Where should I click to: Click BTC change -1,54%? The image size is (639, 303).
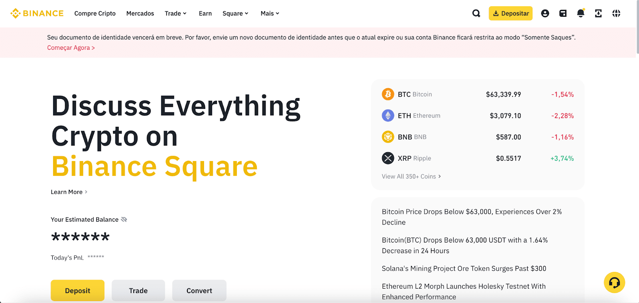pos(562,94)
